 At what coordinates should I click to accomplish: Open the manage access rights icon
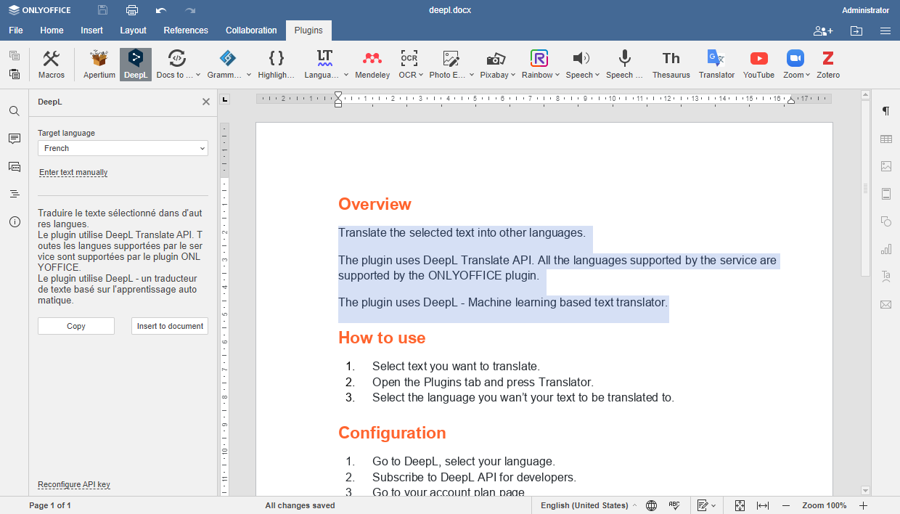coord(823,30)
